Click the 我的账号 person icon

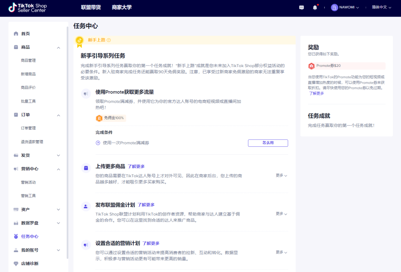click(16, 250)
